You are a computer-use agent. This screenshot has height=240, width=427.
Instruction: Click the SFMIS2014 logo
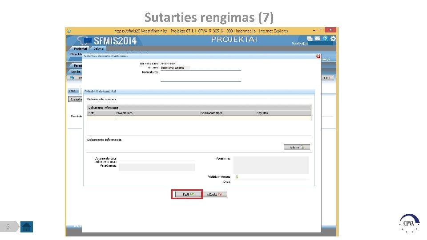click(107, 41)
